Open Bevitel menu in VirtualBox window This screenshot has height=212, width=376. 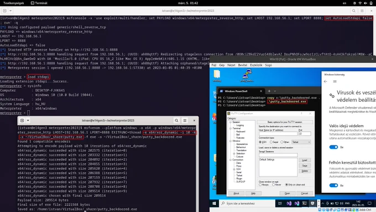(242, 65)
